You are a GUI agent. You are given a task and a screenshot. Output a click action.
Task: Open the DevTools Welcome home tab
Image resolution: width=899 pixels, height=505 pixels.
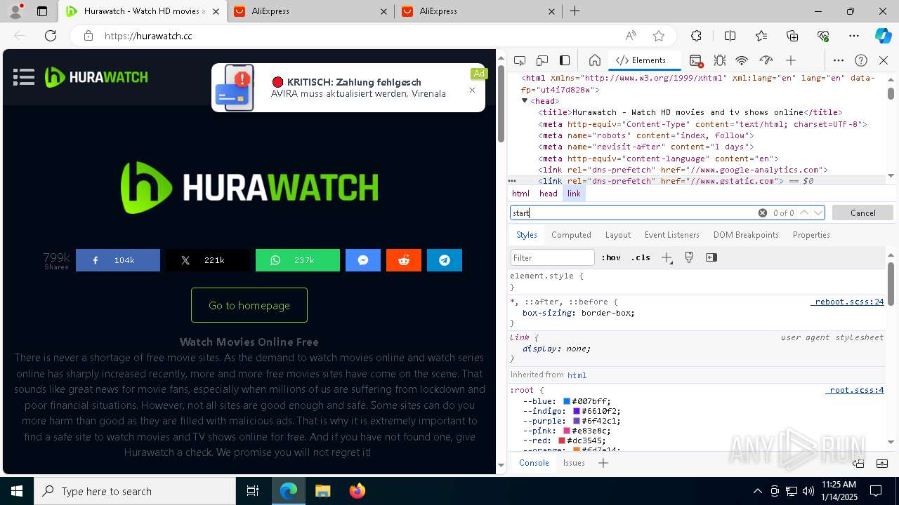tap(594, 60)
